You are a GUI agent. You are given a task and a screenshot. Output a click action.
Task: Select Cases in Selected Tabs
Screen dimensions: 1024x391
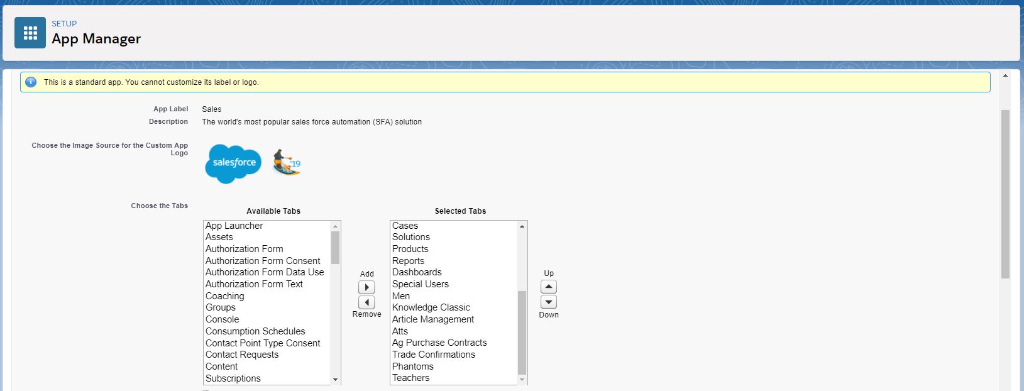click(x=453, y=226)
